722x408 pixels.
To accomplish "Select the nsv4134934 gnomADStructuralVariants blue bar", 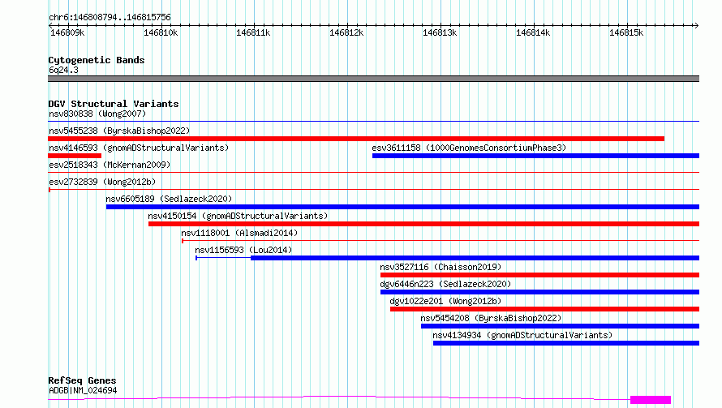I will point(566,343).
